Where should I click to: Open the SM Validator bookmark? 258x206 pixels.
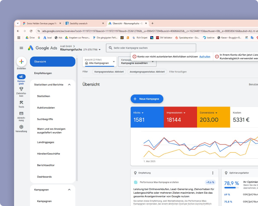pyautogui.click(x=164, y=38)
